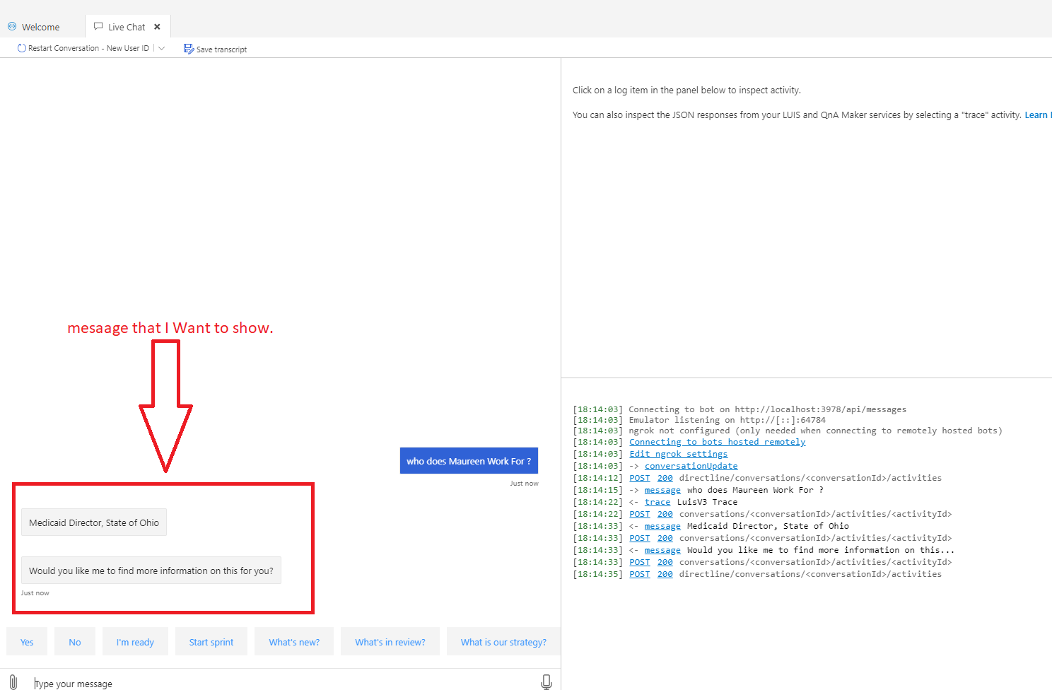Attach a file using the paperclip icon
Screen dimensions: 1052x690
click(x=13, y=681)
